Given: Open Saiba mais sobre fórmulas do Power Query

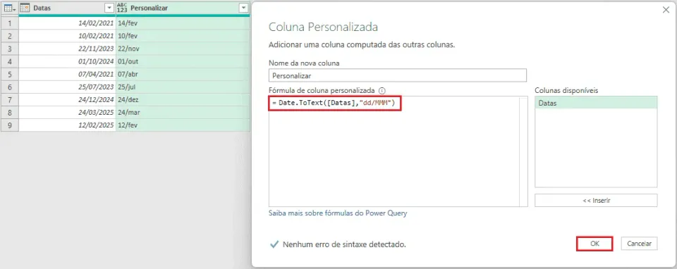Looking at the screenshot, I should tap(338, 213).
